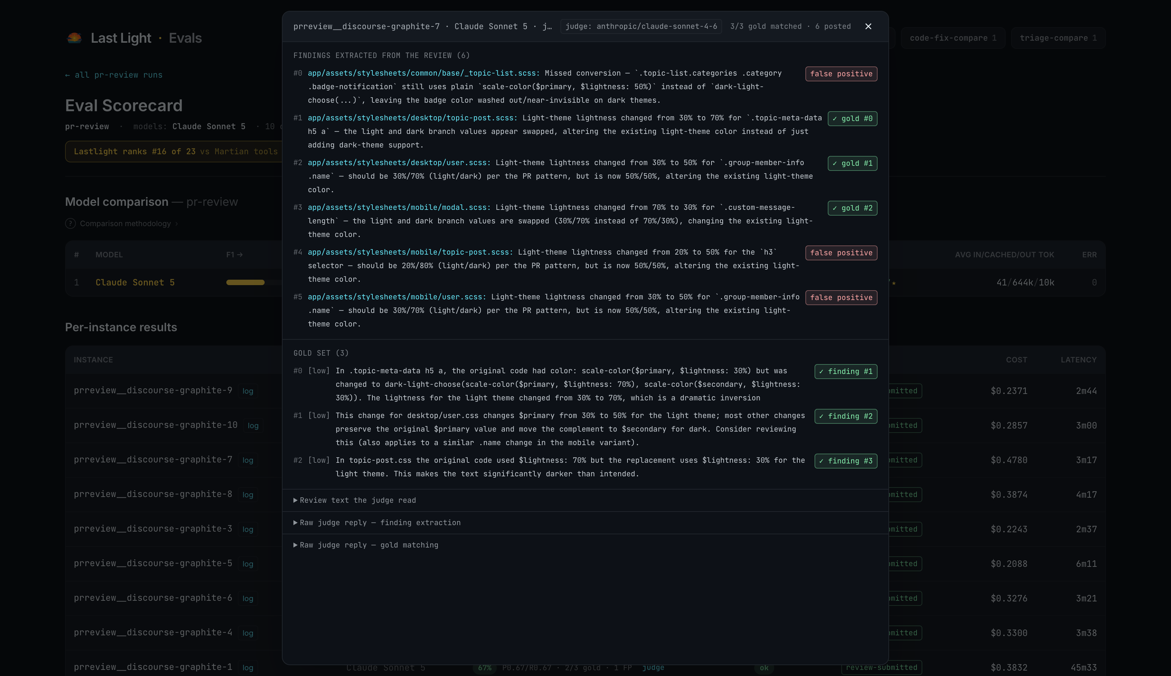The height and width of the screenshot is (676, 1171).
Task: Click the Last Light sun logo icon
Action: pyautogui.click(x=74, y=38)
